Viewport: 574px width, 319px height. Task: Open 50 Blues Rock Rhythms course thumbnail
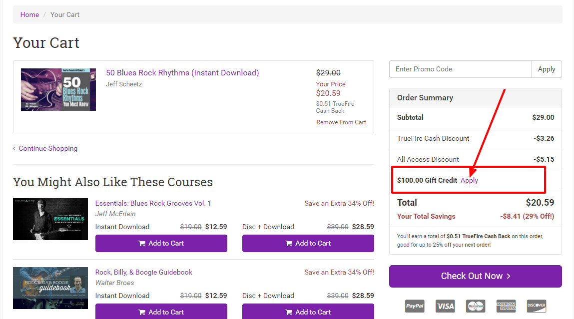click(58, 90)
